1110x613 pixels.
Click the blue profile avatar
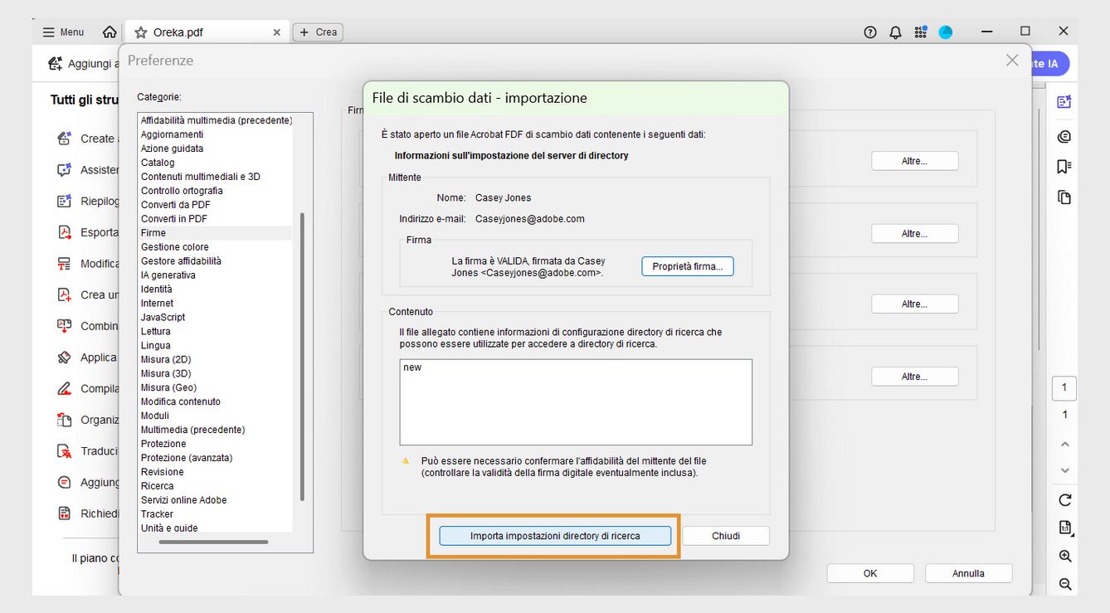click(x=946, y=32)
